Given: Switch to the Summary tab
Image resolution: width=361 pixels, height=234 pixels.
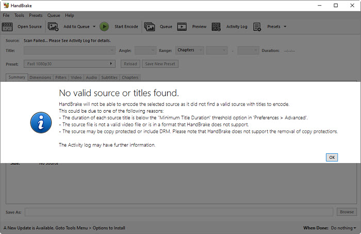Looking at the screenshot, I should 17,77.
